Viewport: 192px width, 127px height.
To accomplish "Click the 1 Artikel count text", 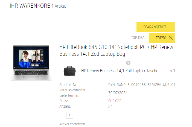I will (x=59, y=6).
